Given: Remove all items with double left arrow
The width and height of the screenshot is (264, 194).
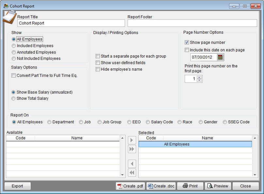Looking at the screenshot, I should 132,172.
